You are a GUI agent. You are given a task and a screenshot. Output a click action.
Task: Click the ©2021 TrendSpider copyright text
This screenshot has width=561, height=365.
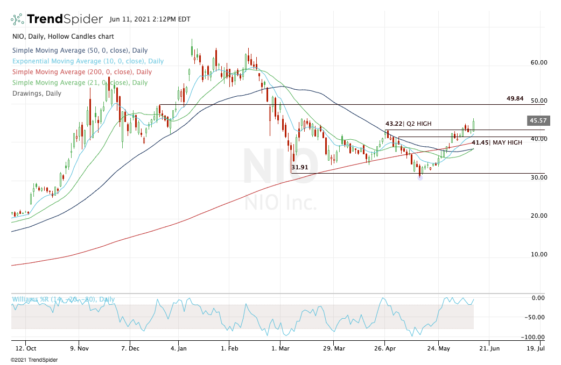coord(34,360)
